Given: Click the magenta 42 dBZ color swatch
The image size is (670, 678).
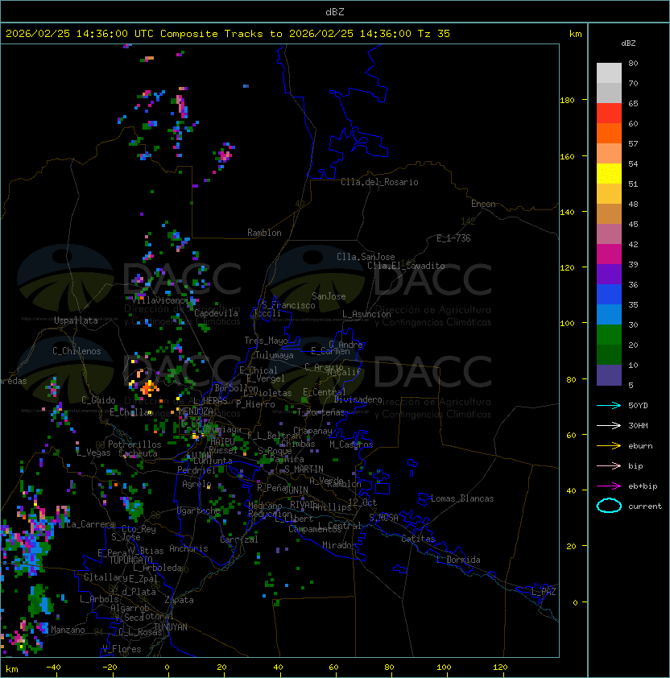Looking at the screenshot, I should [609, 254].
